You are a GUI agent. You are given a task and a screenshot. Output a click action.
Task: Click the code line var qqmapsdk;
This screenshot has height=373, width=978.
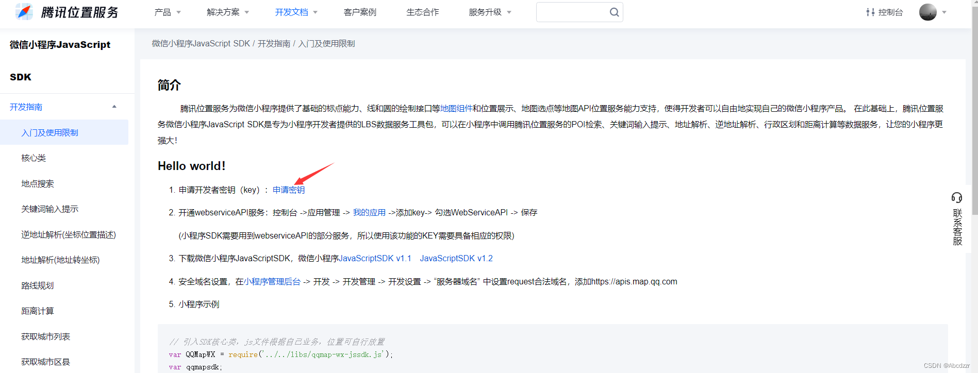196,367
